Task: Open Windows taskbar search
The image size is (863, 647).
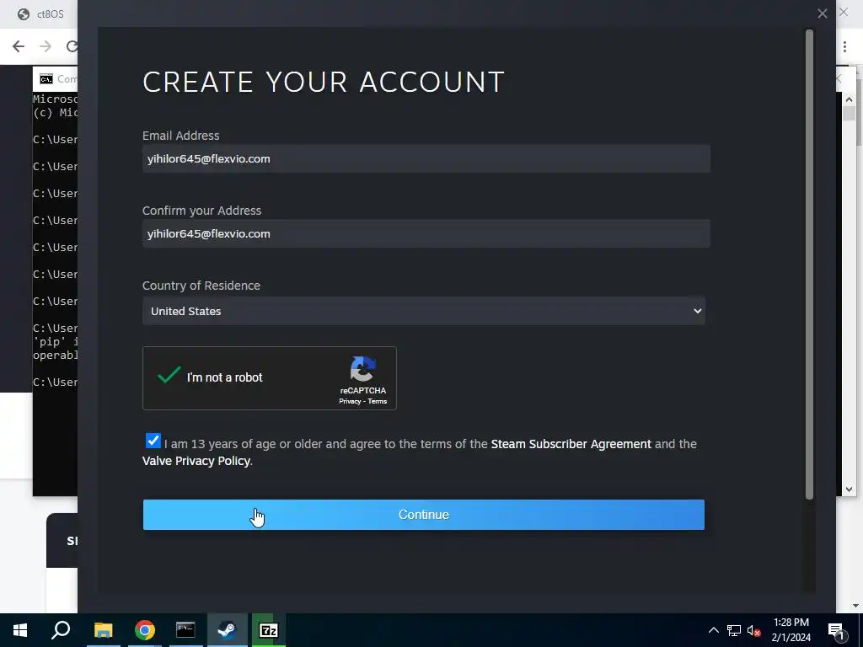Action: (x=61, y=630)
